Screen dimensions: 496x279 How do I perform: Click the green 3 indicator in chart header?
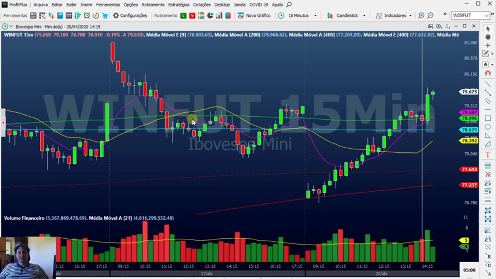447,26
